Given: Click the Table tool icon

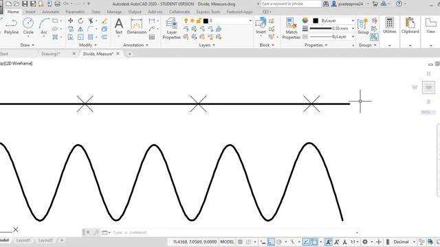Looking at the screenshot, I should click(x=152, y=36).
